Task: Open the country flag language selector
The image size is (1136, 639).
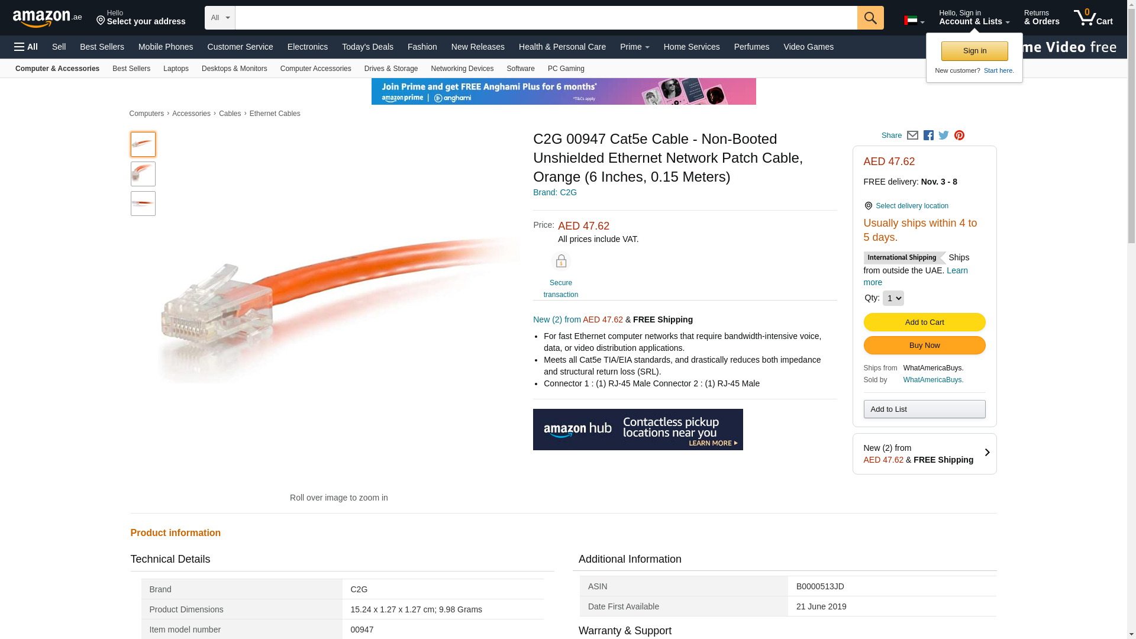Action: (914, 21)
